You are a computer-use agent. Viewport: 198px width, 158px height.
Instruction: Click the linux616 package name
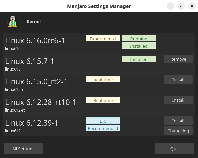(x=13, y=49)
